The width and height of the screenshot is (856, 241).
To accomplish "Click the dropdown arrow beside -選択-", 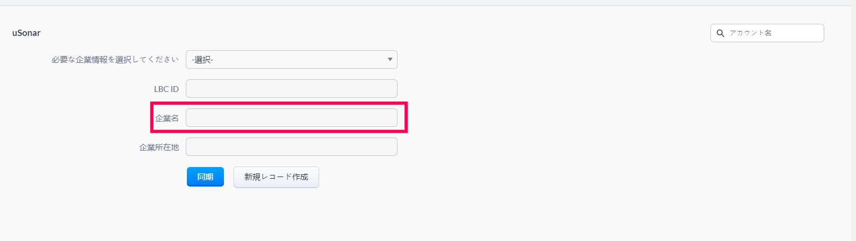I will click(390, 60).
